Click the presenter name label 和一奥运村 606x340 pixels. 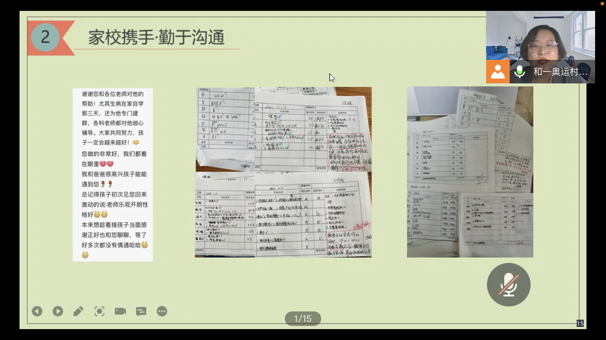[x=561, y=72]
